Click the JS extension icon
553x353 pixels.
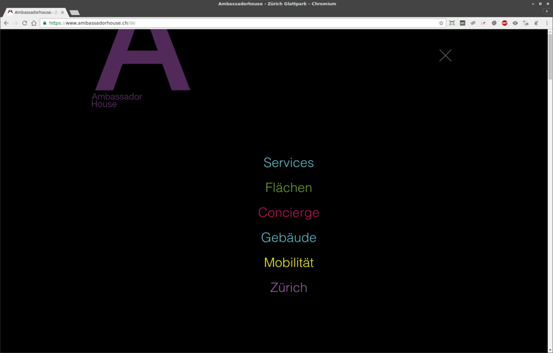pyautogui.click(x=526, y=23)
